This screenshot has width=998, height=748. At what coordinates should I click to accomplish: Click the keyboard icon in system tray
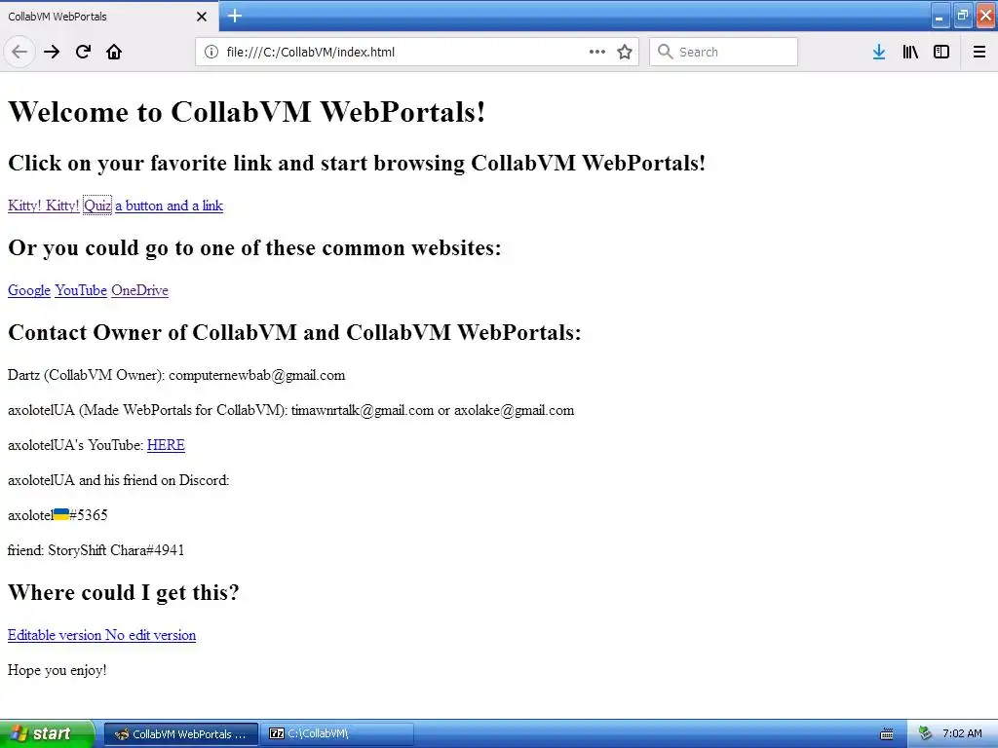(x=887, y=734)
